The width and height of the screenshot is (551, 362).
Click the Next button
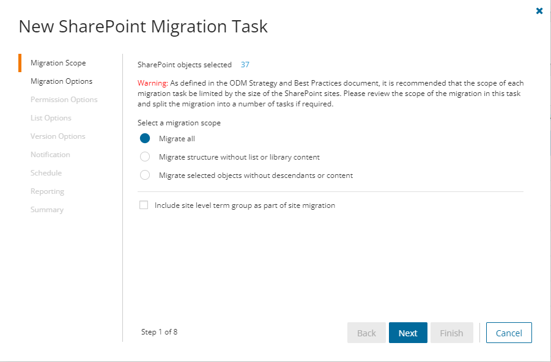pyautogui.click(x=407, y=333)
